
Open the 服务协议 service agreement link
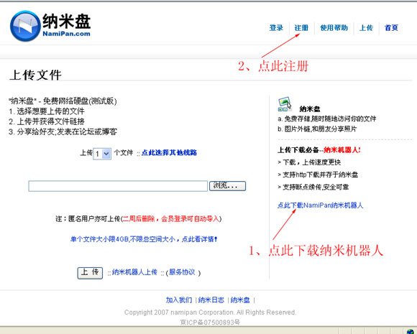(182, 272)
